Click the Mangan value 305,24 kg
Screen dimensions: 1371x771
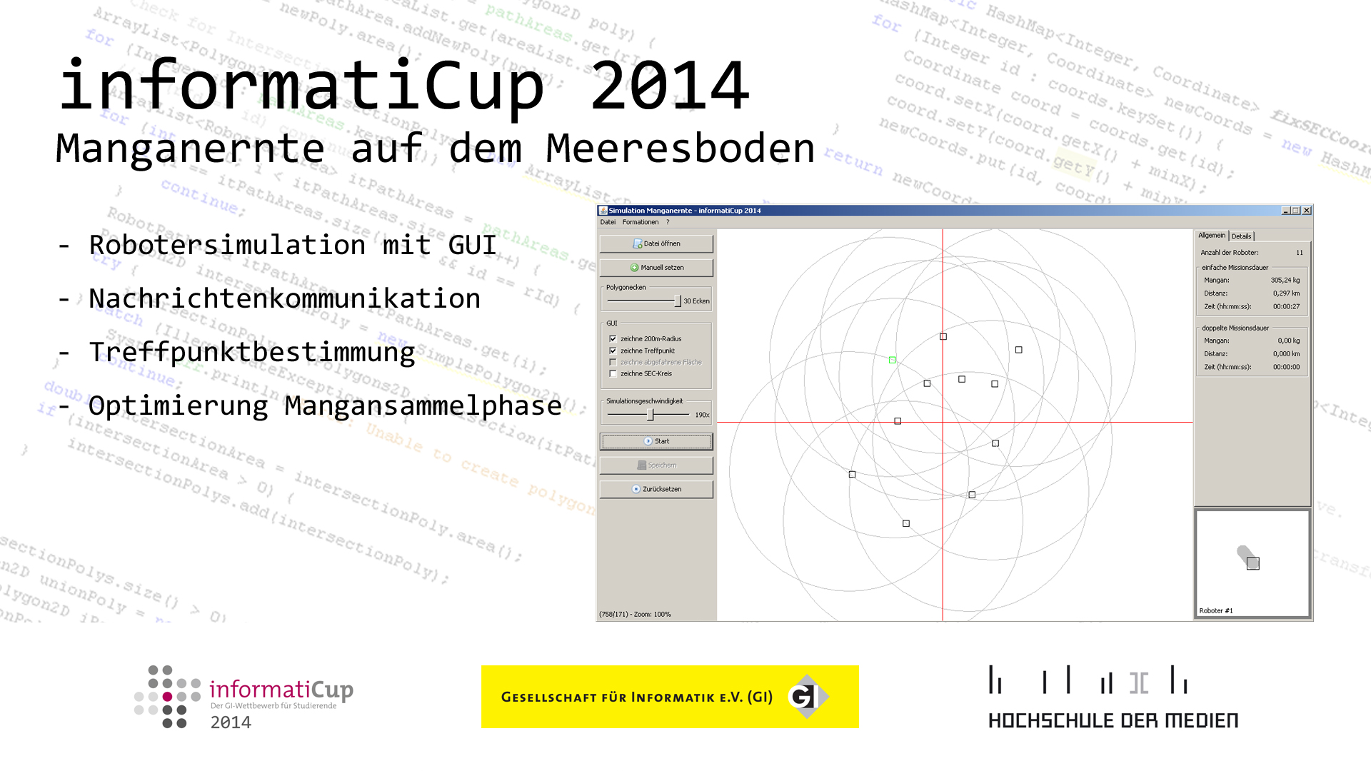coord(1285,281)
